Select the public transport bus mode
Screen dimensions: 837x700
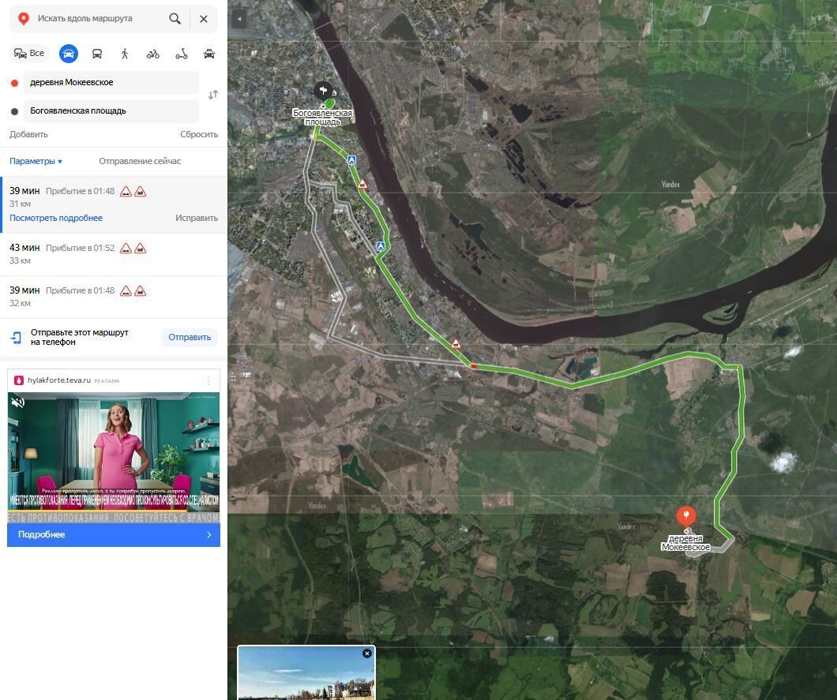click(97, 54)
